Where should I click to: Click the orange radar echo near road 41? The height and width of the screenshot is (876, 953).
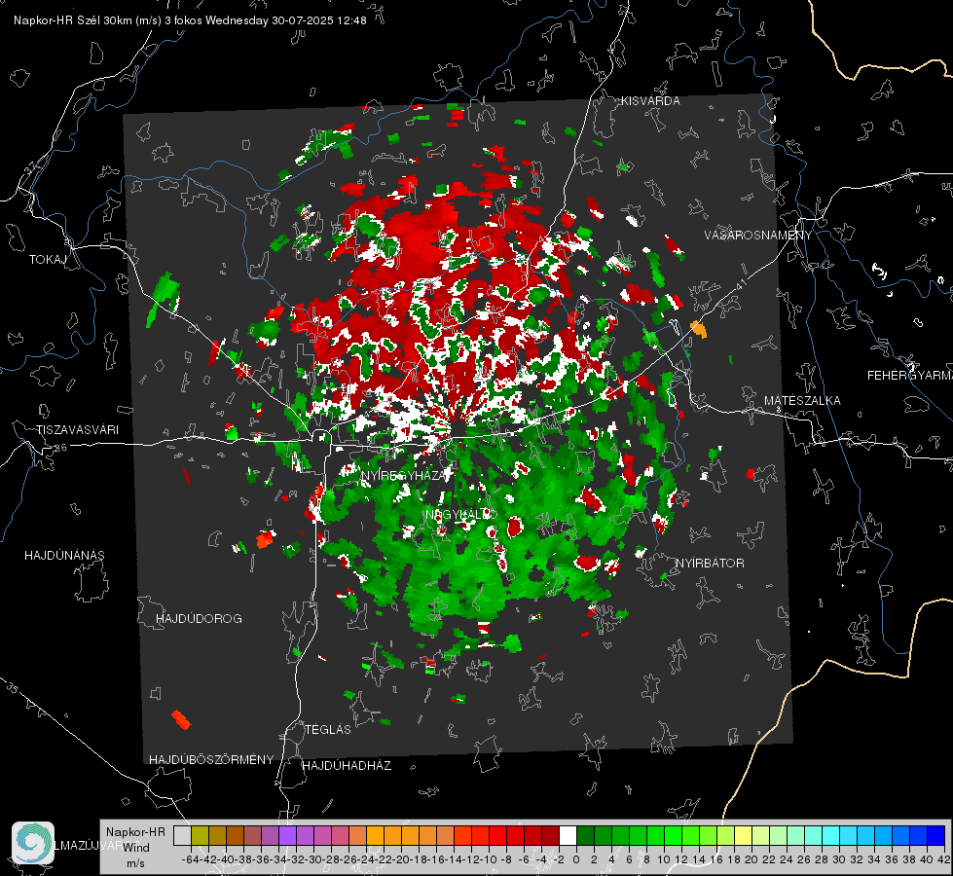tap(699, 330)
